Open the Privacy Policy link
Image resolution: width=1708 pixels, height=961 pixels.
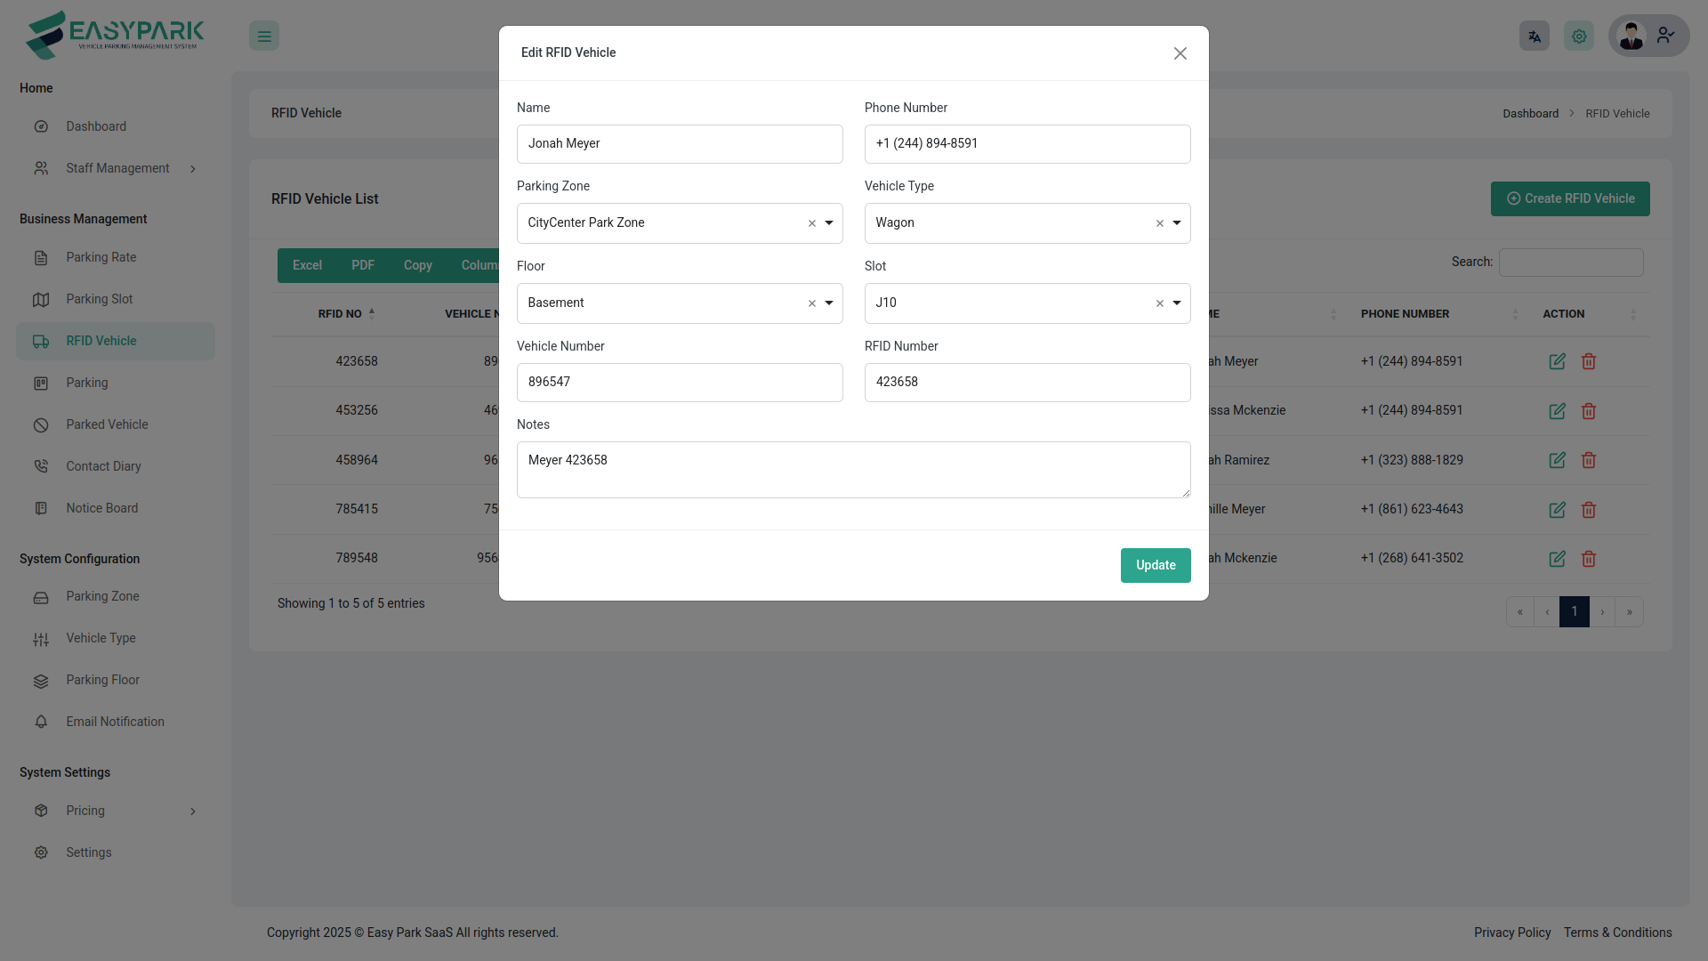1512,933
